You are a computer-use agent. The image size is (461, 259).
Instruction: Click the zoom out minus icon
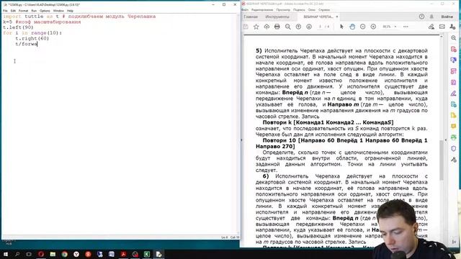point(362,27)
